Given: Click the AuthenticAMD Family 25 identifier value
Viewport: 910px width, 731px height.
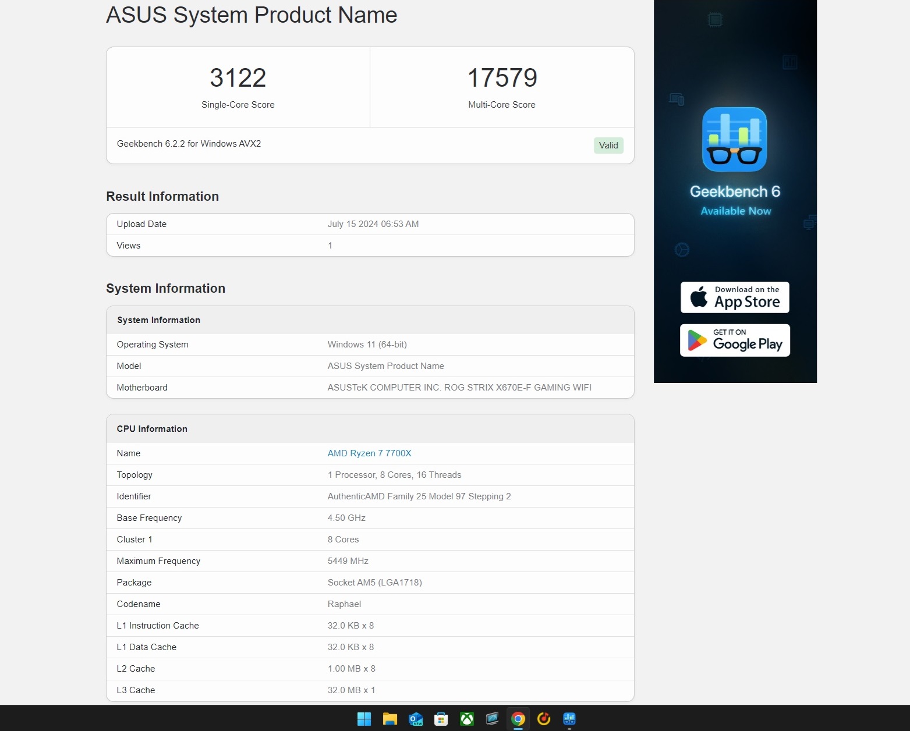Looking at the screenshot, I should pyautogui.click(x=419, y=496).
